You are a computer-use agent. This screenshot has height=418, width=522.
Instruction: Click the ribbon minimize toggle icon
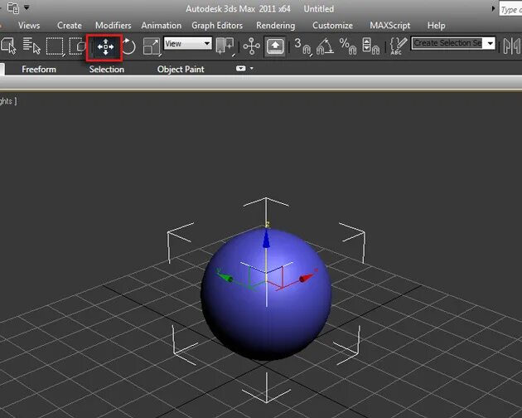[x=240, y=68]
